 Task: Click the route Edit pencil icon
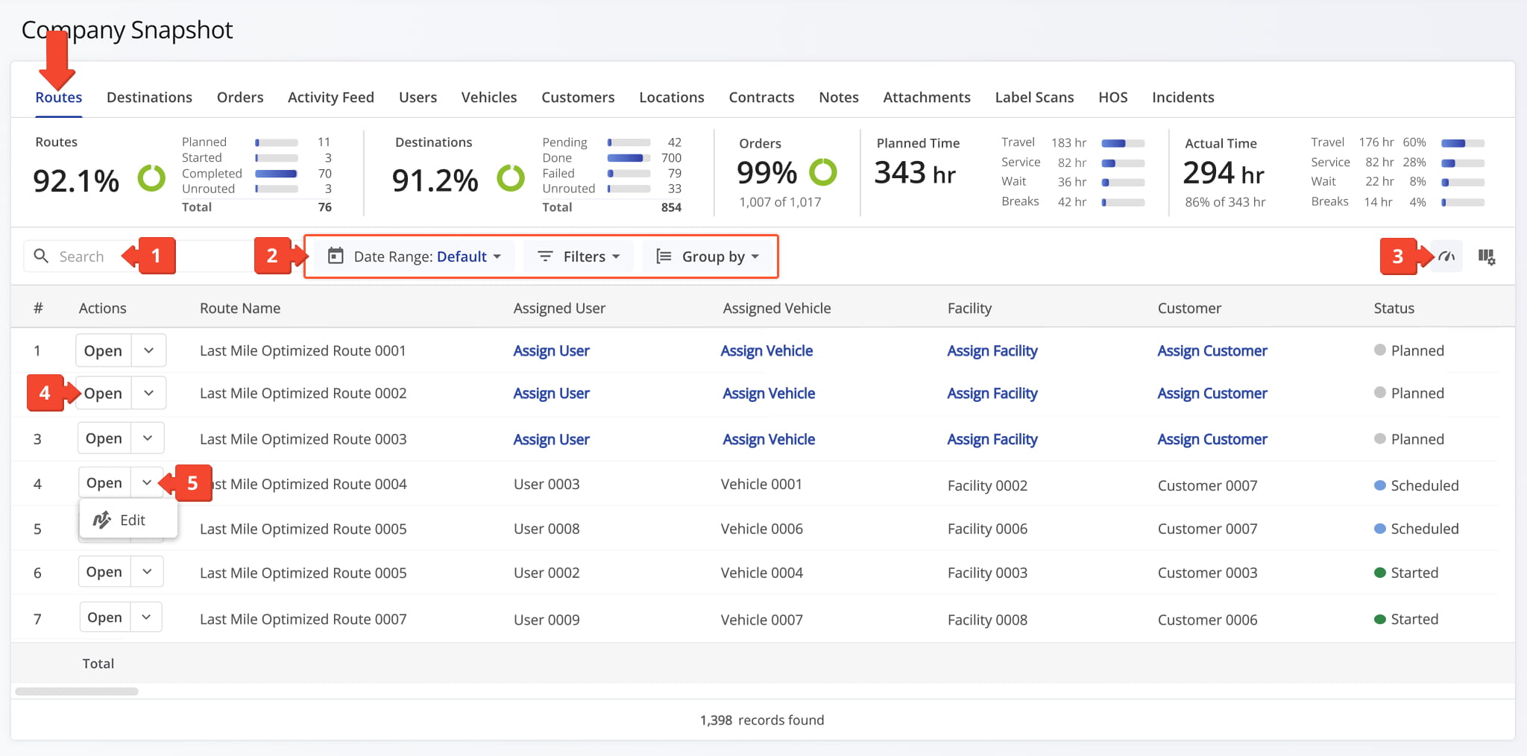[102, 520]
